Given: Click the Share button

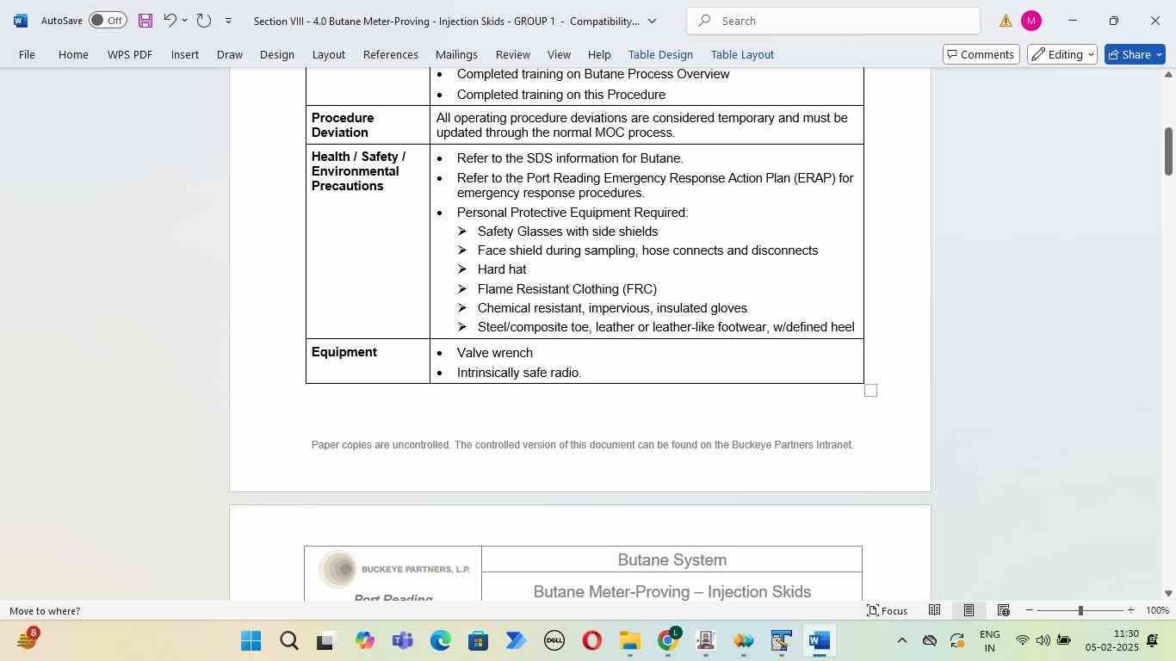Looking at the screenshot, I should click(x=1135, y=54).
